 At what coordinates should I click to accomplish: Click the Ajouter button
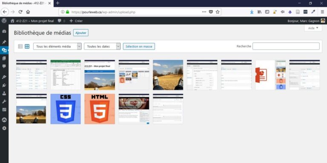pos(81,33)
